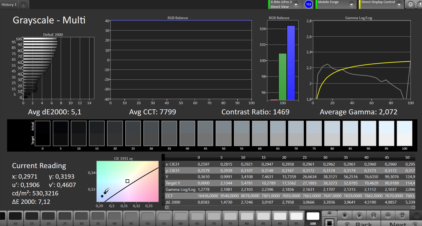Open the Direct Display Control dropdown

click(399, 5)
